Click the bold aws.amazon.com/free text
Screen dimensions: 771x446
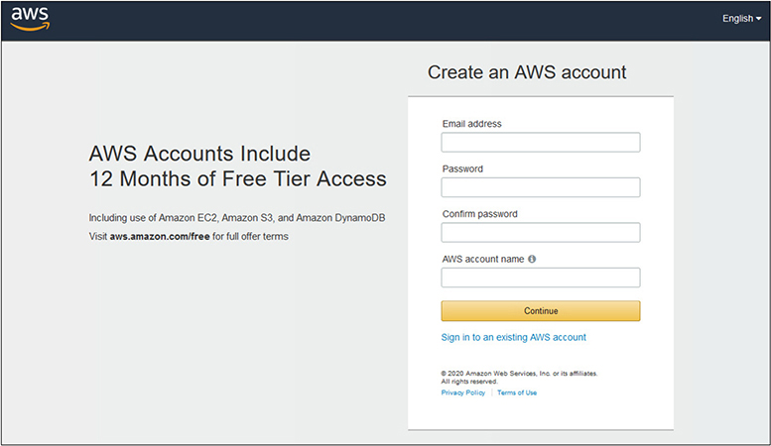[x=160, y=237]
